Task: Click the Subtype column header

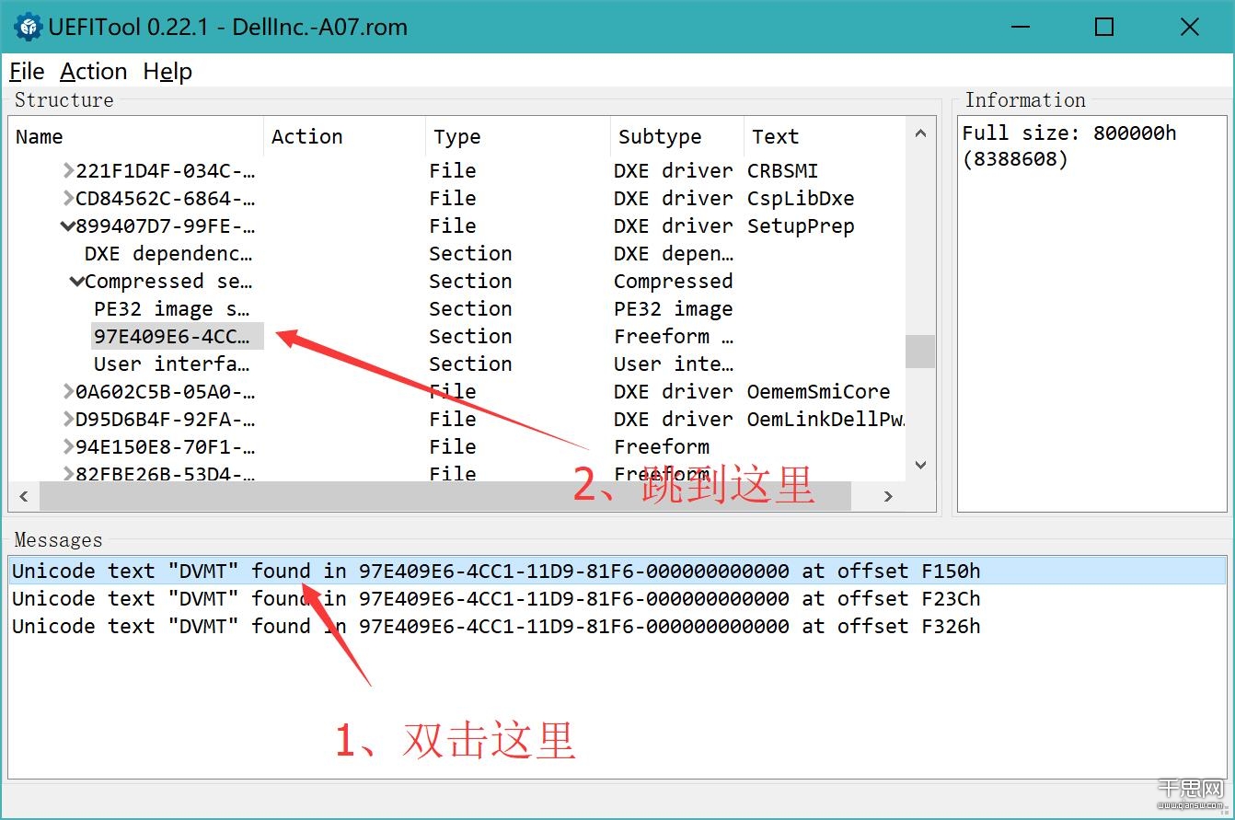Action: click(x=676, y=137)
